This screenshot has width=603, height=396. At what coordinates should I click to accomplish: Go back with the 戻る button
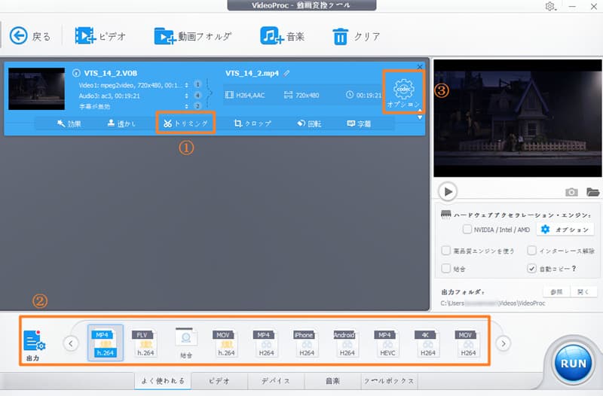point(29,36)
